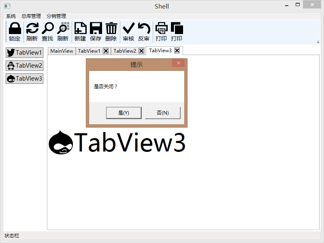The height and width of the screenshot is (243, 324).
Task: Click the 状态栏 status bar text
Action: [12, 236]
